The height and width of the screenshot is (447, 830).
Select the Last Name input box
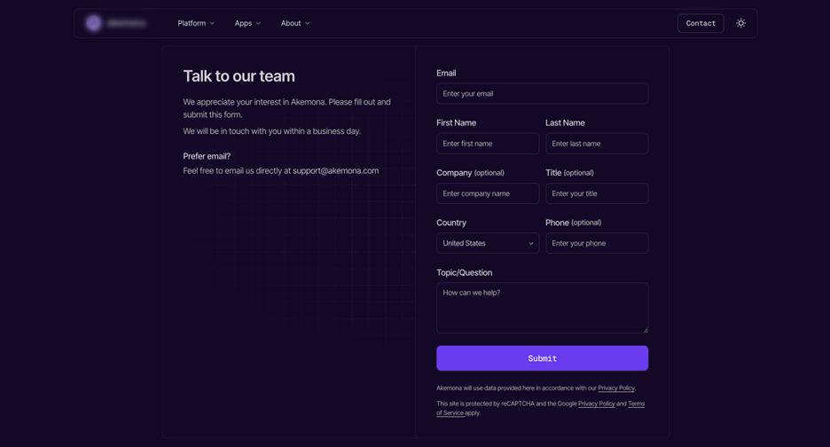coord(596,144)
